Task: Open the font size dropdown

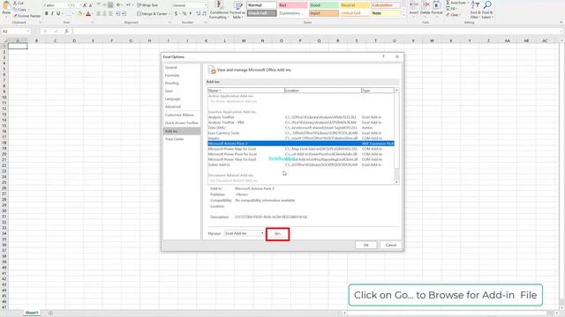Action: [80, 5]
